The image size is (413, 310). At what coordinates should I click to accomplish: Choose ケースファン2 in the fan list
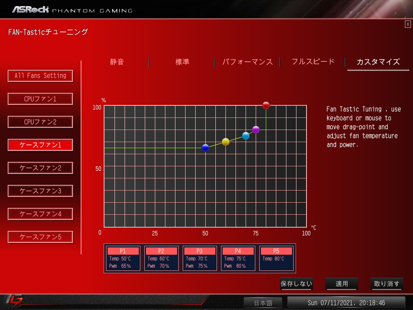40,168
